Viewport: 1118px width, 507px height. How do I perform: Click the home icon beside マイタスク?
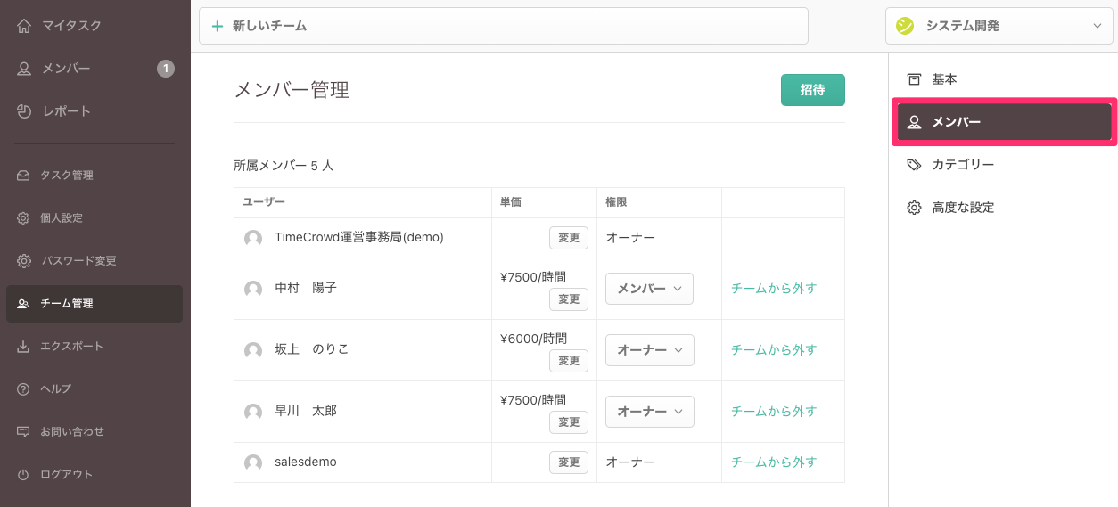click(x=24, y=26)
